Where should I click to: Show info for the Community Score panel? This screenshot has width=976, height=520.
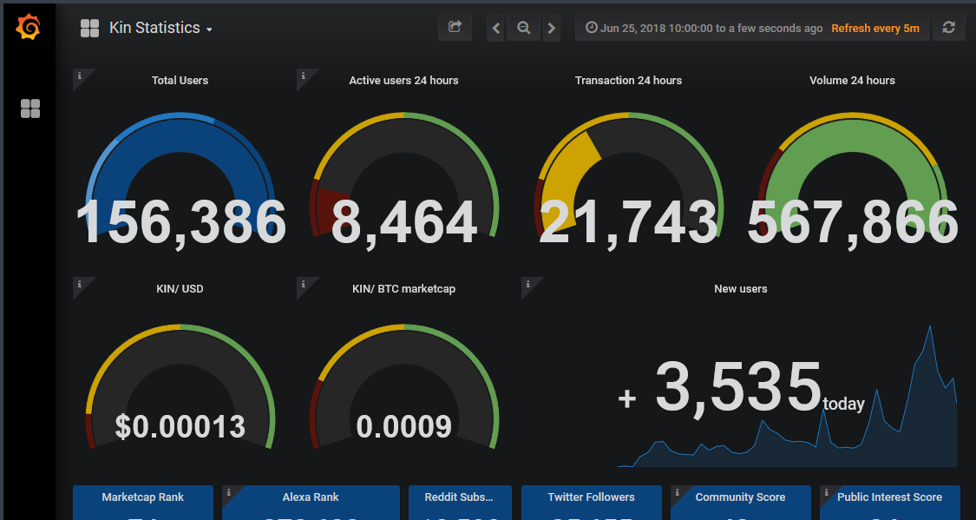click(678, 492)
